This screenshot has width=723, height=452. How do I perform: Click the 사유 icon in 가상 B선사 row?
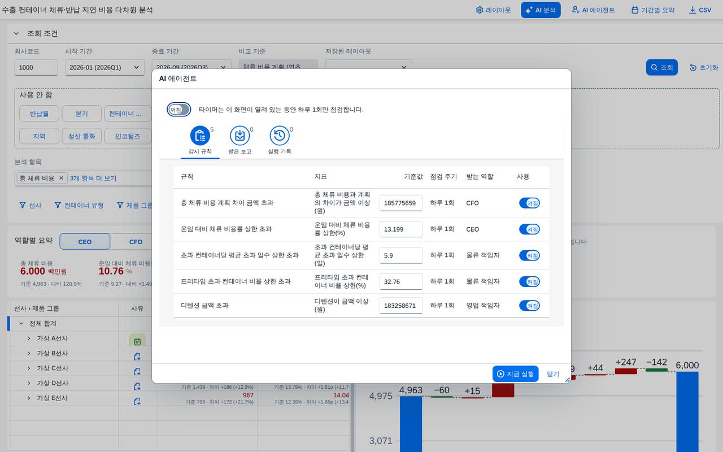[137, 357]
